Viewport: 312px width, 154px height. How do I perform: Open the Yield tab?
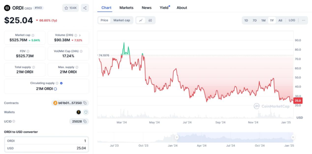coord(164,8)
